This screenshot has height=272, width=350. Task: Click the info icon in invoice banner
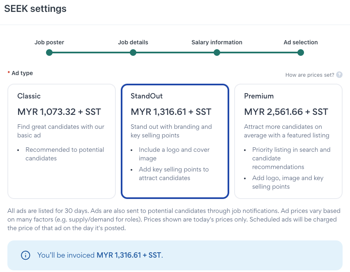coord(25,255)
